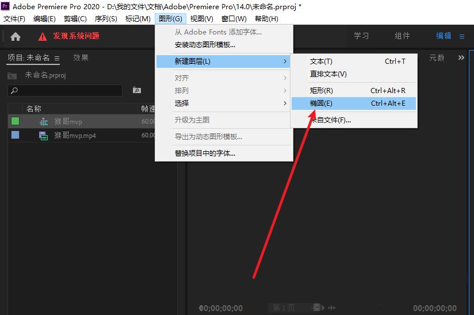The width and height of the screenshot is (474, 315).
Task: Expand the 选择 submenu
Action: tap(223, 103)
